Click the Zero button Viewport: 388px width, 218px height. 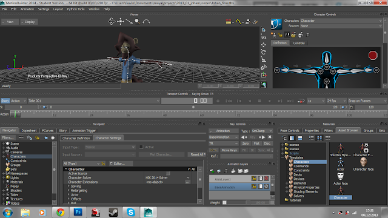[245, 144]
